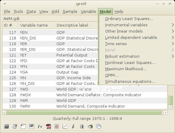Open function packages fx icon

point(40,126)
